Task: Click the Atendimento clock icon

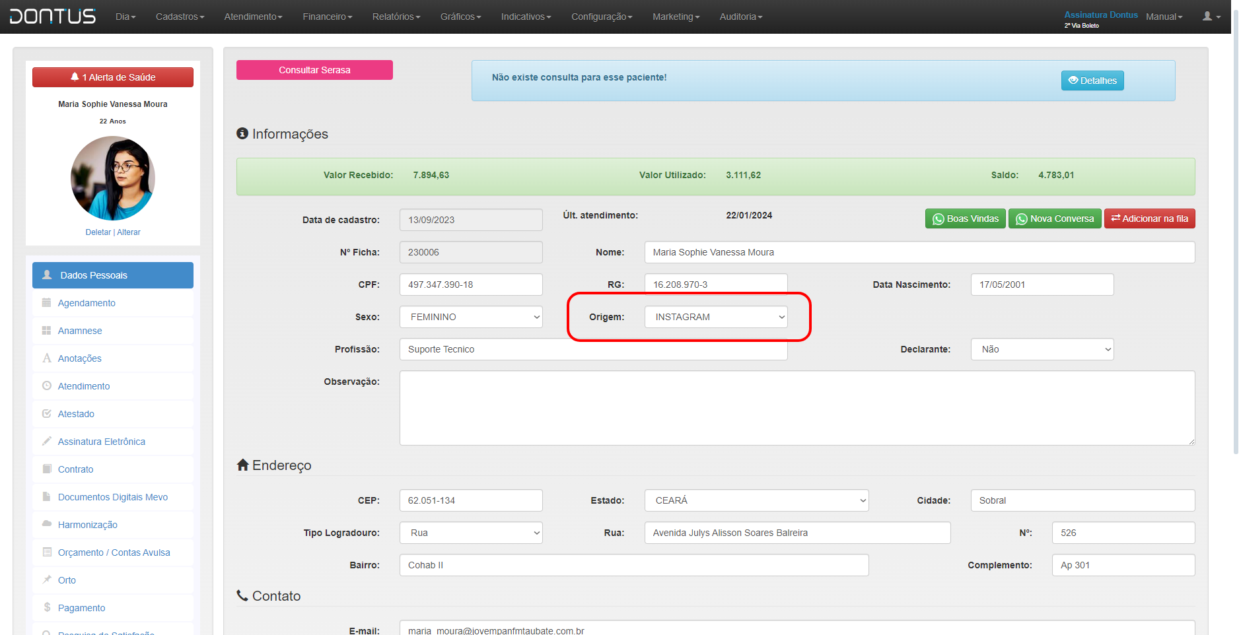Action: (47, 386)
